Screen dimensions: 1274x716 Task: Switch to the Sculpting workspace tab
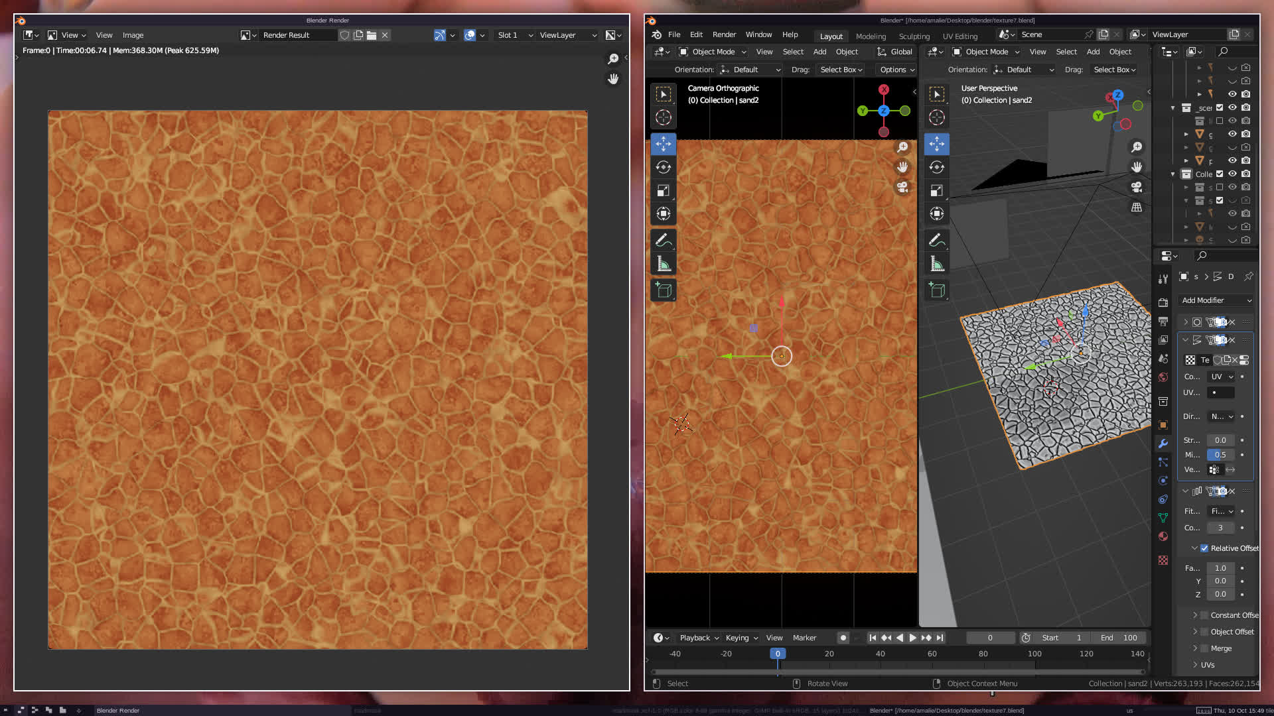pyautogui.click(x=914, y=36)
